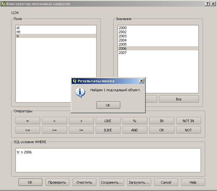Click the blue information icon in the results dialog
Viewport: 217px width, 191px height.
[x=80, y=92]
